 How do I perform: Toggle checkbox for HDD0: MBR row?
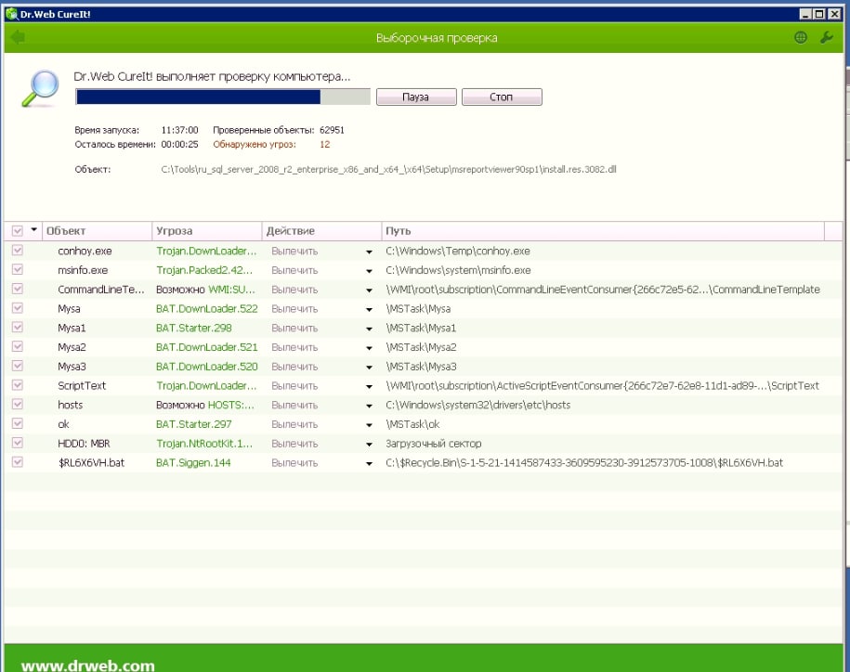click(18, 443)
